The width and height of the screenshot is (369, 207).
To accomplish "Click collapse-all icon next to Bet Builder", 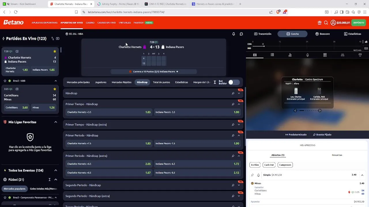I will pyautogui.click(x=215, y=82).
